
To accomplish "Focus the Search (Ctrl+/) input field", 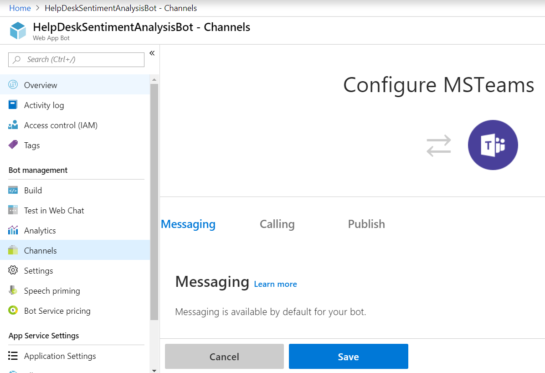I will pos(82,59).
